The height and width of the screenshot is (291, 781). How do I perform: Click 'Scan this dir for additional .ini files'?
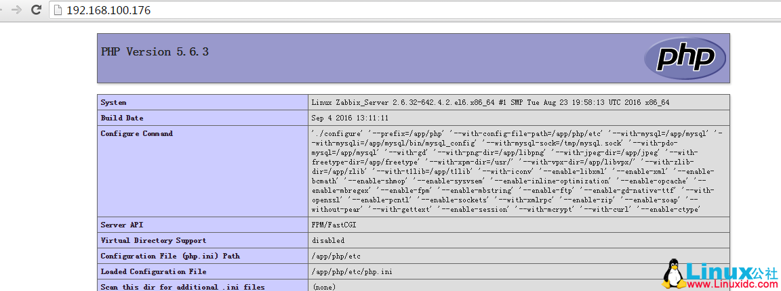click(x=182, y=287)
